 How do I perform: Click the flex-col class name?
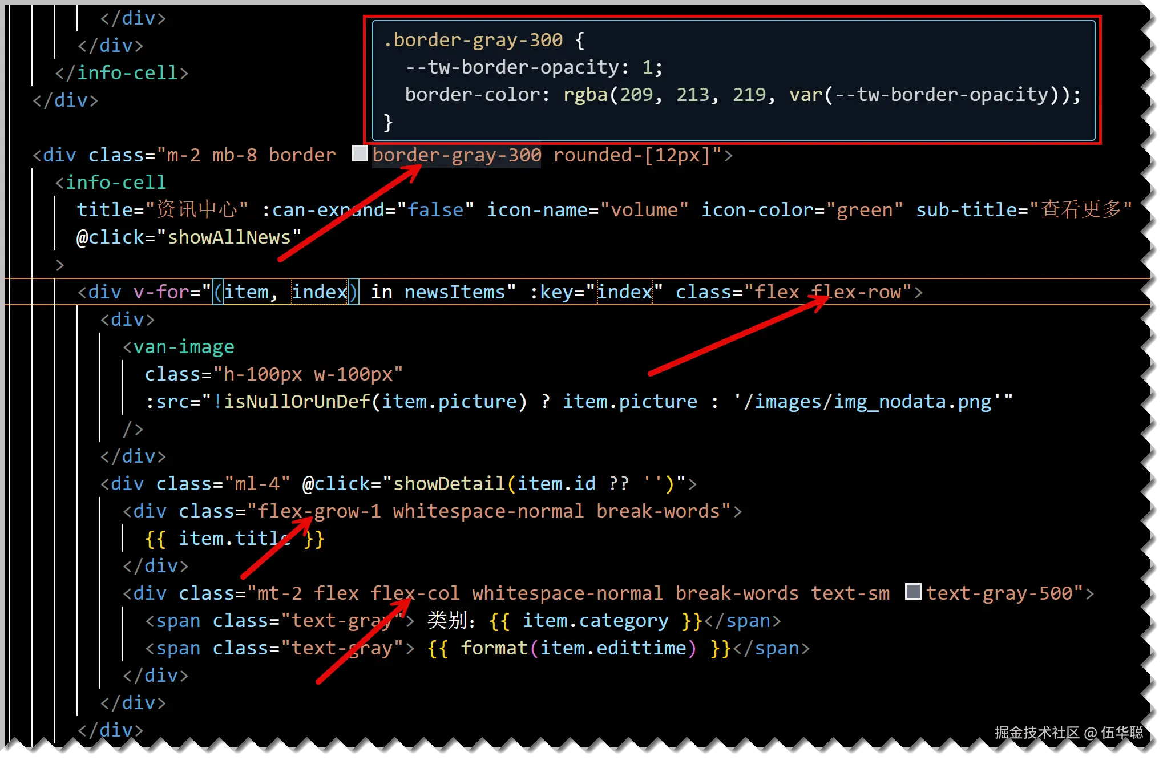(415, 593)
